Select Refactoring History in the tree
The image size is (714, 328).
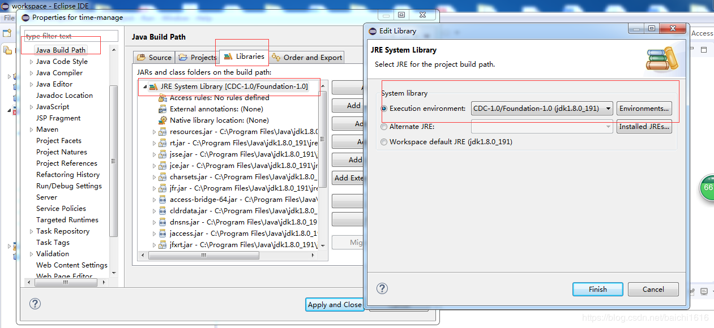(68, 175)
